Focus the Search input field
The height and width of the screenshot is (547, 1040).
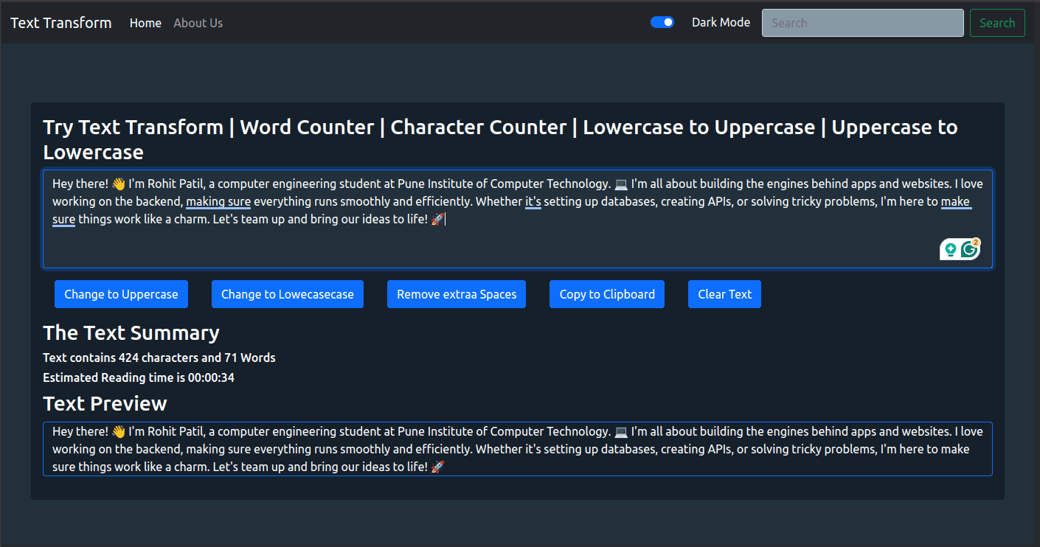(x=862, y=23)
